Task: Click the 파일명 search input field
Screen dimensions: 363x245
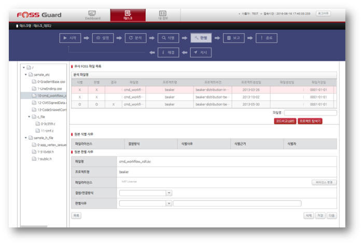Action: click(310, 112)
